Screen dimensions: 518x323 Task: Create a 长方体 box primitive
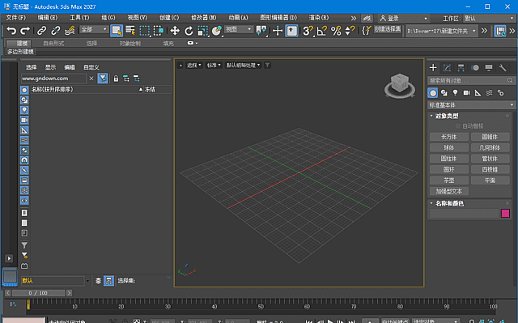(x=449, y=137)
